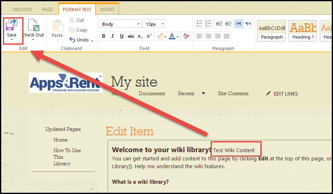
Task: Apply the font color A button
Action: [x=172, y=36]
